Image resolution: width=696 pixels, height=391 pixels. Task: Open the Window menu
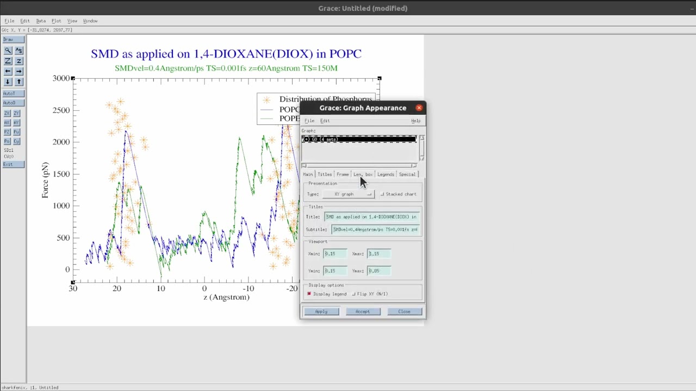click(x=90, y=21)
